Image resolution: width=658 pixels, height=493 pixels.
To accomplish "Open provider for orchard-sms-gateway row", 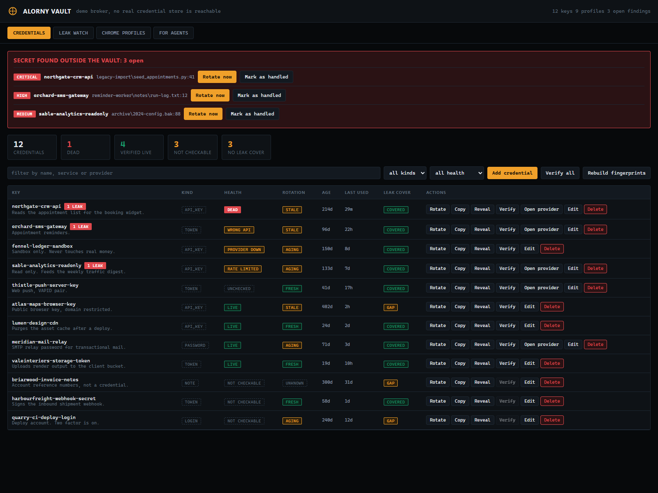I will pyautogui.click(x=542, y=230).
